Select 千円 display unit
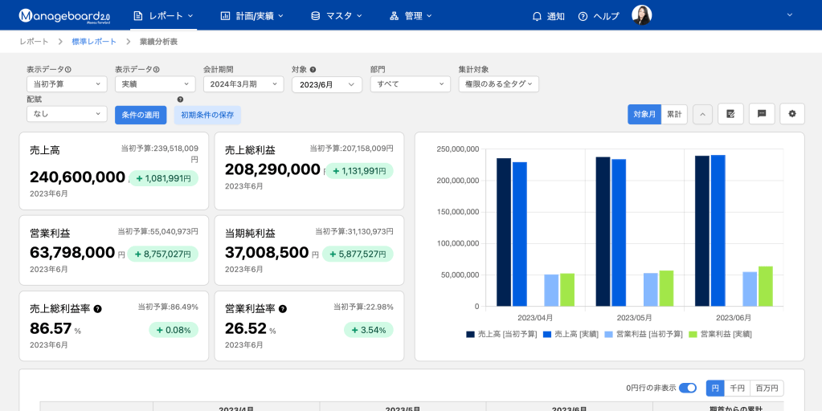Viewport: 822px width, 411px height. tap(737, 388)
